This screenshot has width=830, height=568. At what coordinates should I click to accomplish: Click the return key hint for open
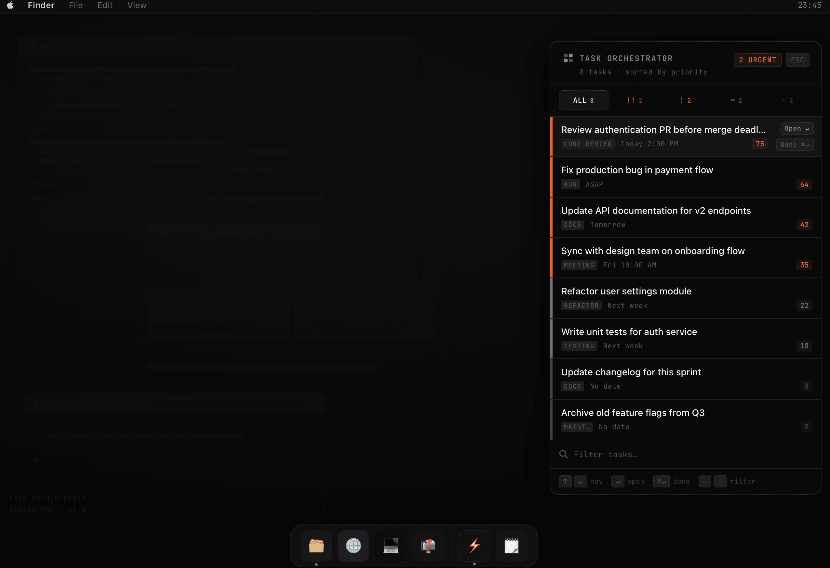[618, 481]
